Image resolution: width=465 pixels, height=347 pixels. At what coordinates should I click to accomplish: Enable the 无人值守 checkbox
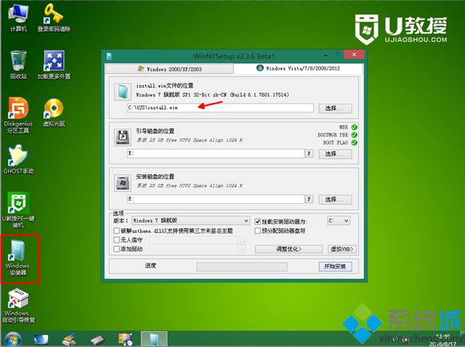tap(116, 239)
